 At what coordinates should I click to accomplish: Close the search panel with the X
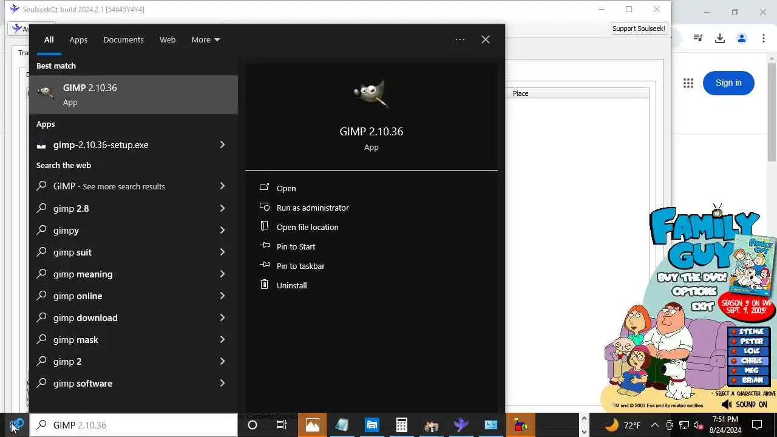click(x=486, y=39)
